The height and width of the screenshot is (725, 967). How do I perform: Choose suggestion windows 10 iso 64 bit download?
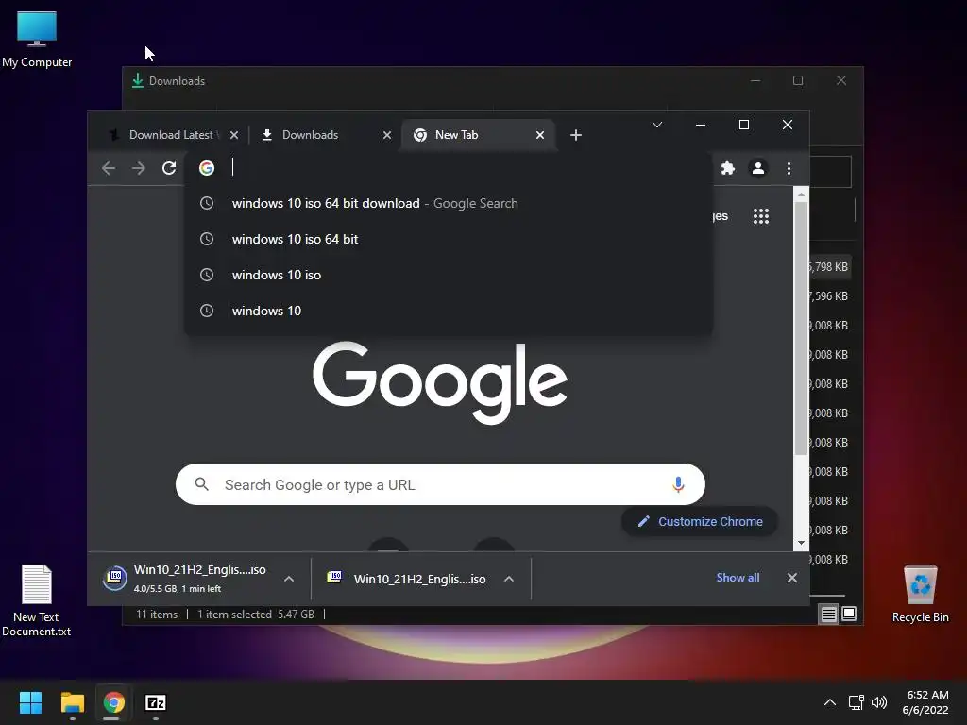[x=449, y=203]
